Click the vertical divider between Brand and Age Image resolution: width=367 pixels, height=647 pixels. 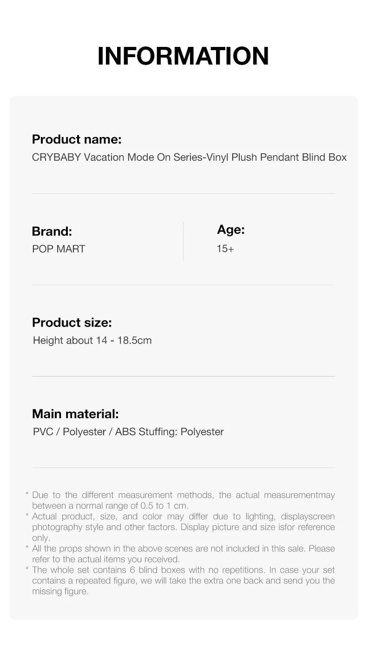183,241
